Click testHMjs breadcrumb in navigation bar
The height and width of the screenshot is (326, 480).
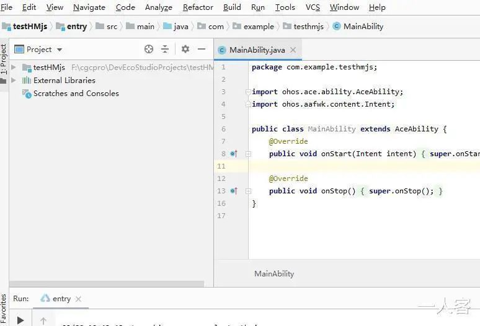[25, 26]
